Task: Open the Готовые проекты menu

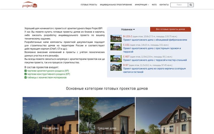Action: pyautogui.click(x=89, y=5)
